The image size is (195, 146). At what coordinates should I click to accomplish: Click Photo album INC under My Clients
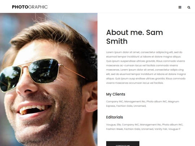click(x=157, y=102)
